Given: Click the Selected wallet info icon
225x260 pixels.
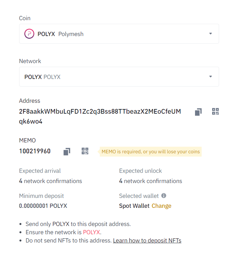Looking at the screenshot, I should 164,196.
